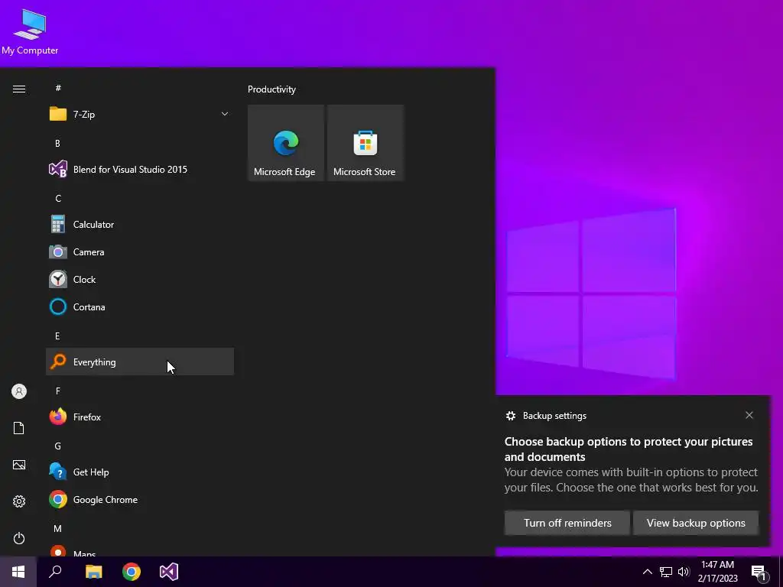This screenshot has height=587, width=783.
Task: Open the Calculator app
Action: [140, 225]
